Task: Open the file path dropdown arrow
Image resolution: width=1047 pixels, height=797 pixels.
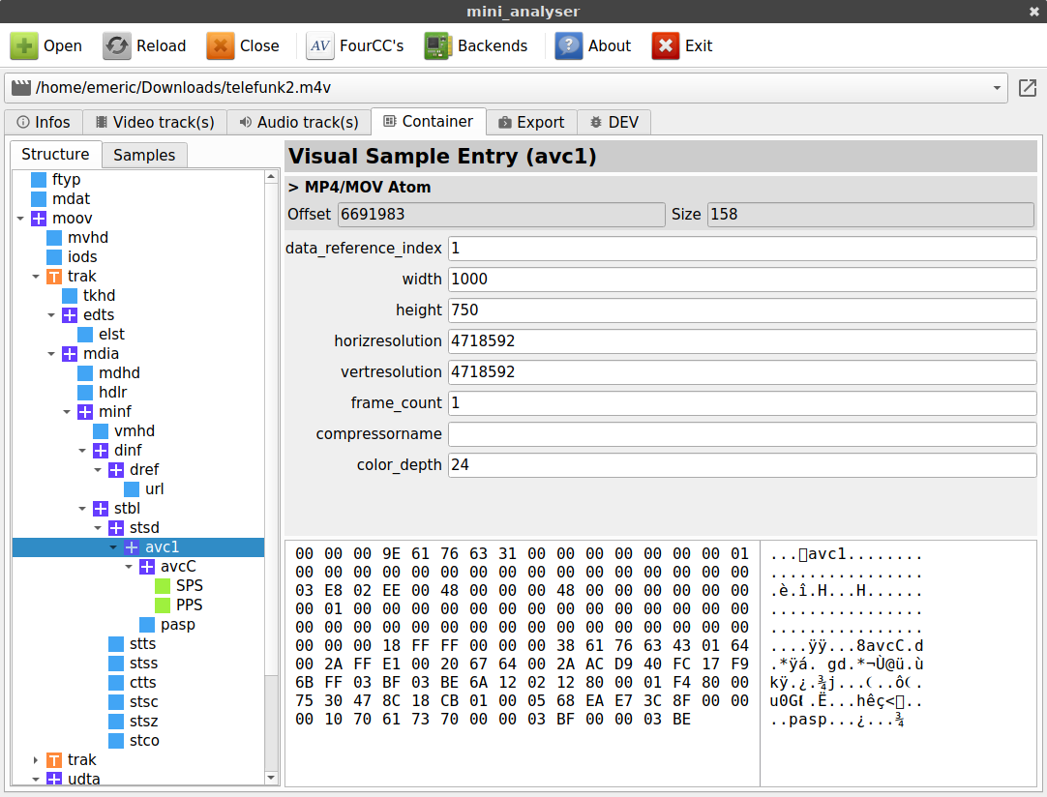Action: 997,88
